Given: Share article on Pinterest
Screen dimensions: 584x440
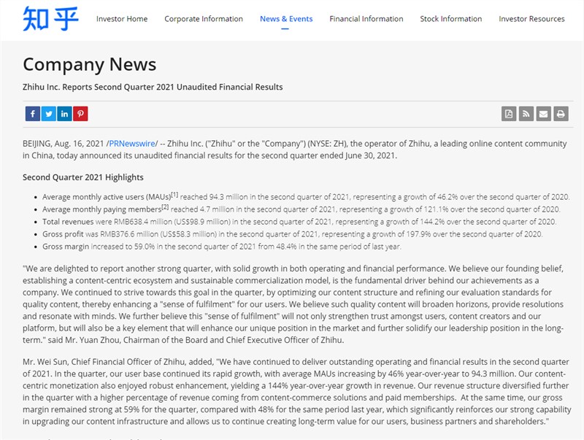Looking at the screenshot, I should pos(80,114).
